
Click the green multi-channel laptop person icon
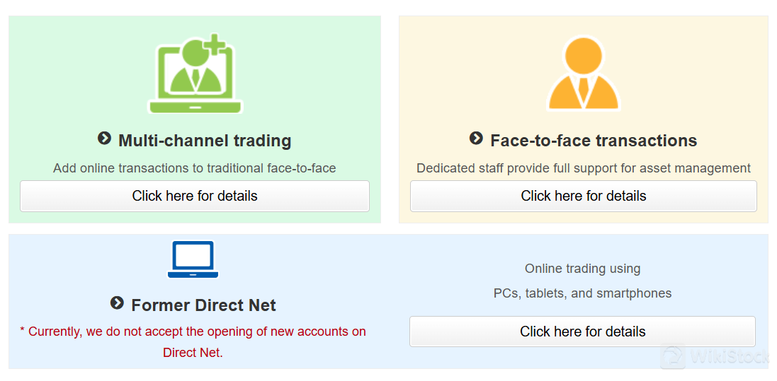195,74
